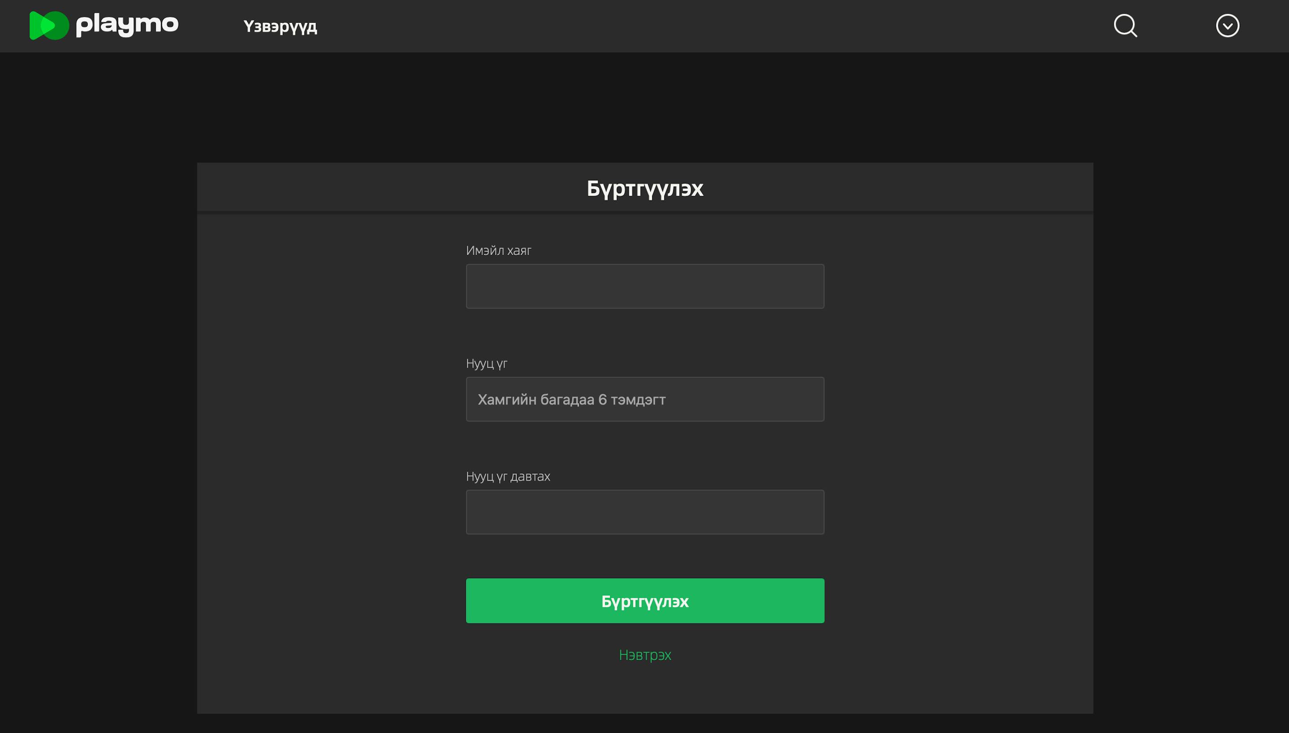Click the Нууц үг давтах label
1289x733 pixels.
508,476
